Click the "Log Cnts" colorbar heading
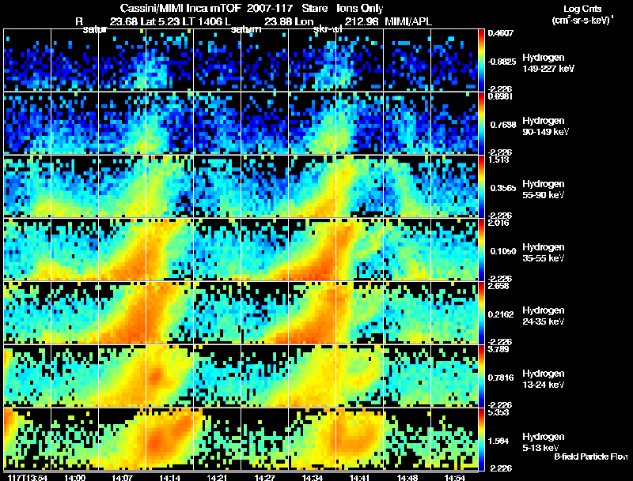 tap(582, 9)
